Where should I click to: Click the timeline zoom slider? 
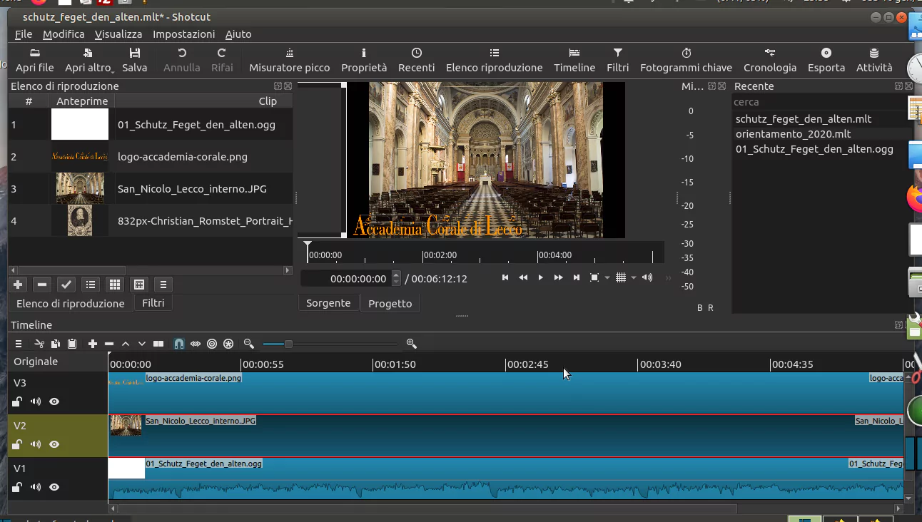[288, 343]
